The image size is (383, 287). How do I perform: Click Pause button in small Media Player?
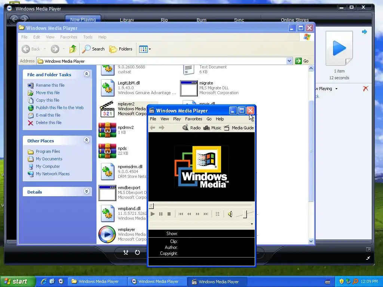point(161,214)
